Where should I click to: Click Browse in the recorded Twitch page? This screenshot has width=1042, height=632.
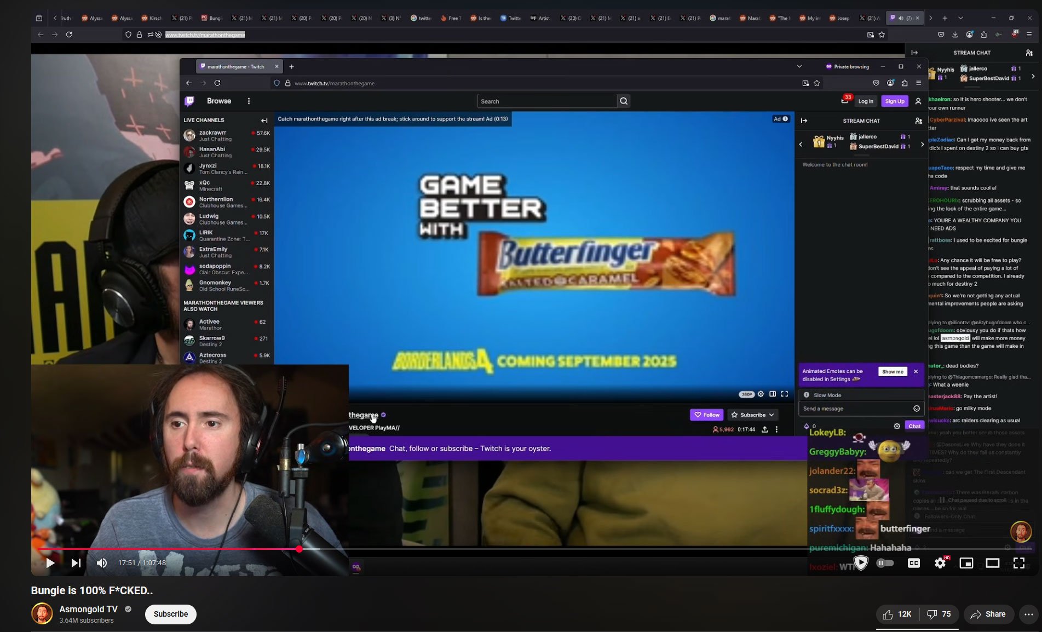tap(219, 101)
